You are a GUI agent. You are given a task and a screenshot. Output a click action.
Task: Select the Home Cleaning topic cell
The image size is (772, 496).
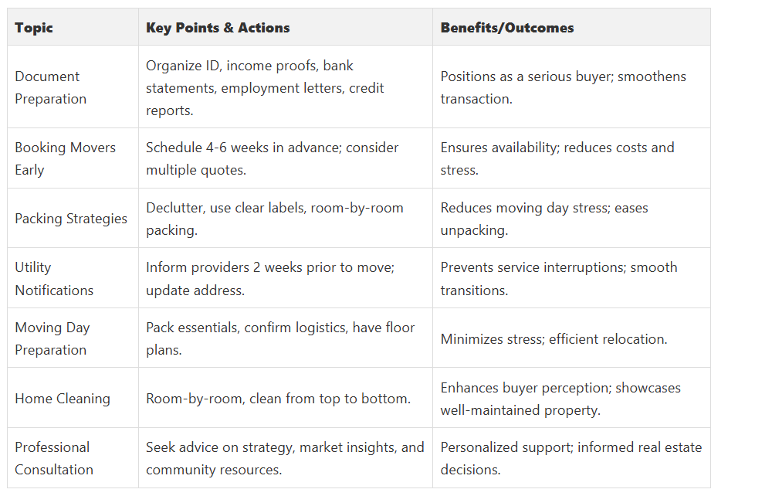click(x=63, y=399)
